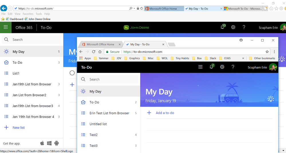Open help question mark in Chrome To-Do header
Viewport: 286px width, 153px height.
(x=233, y=67)
